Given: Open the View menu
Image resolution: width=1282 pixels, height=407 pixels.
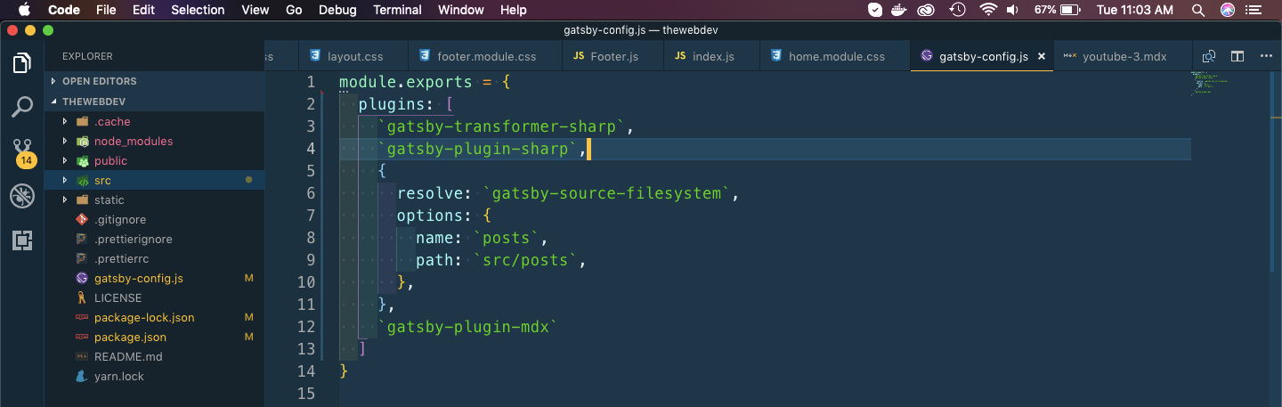Looking at the screenshot, I should click(256, 10).
